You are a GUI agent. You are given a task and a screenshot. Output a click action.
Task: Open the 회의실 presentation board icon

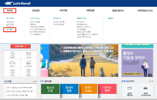coord(12,72)
